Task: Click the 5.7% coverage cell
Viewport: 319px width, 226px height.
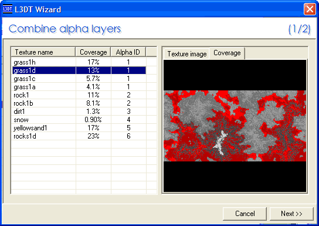Action: (x=93, y=79)
